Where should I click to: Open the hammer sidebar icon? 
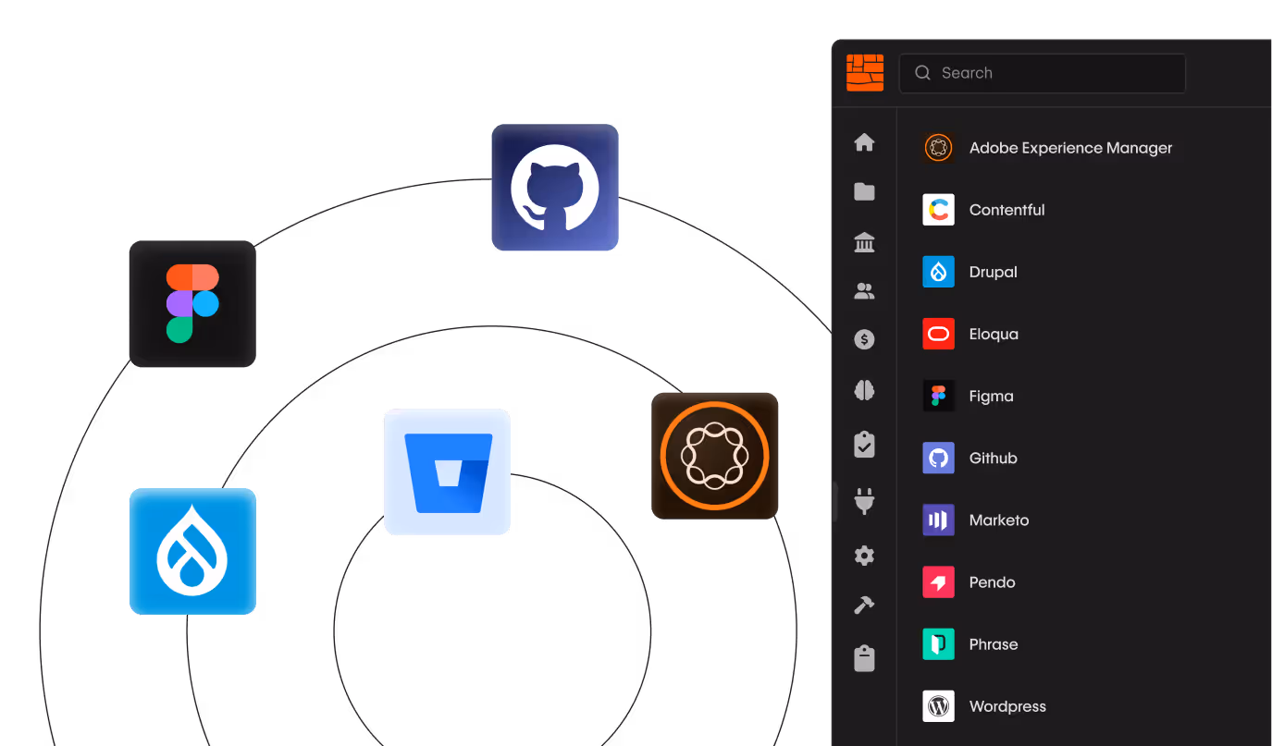pos(864,605)
